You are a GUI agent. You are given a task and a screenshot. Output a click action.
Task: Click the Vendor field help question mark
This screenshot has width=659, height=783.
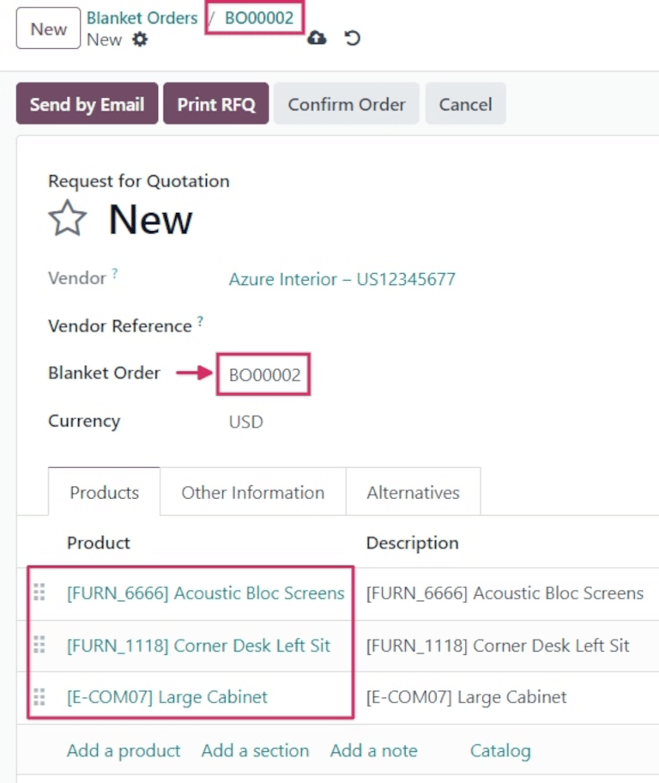(x=115, y=274)
